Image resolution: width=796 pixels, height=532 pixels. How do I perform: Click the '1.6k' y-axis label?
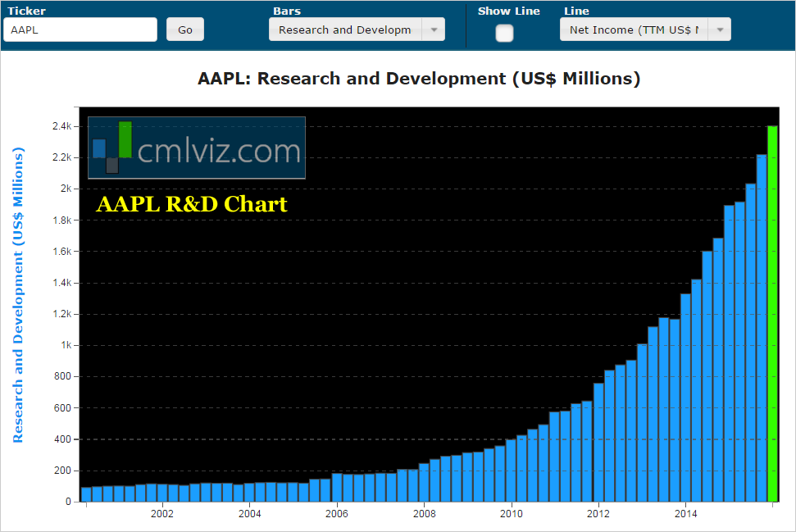point(62,252)
